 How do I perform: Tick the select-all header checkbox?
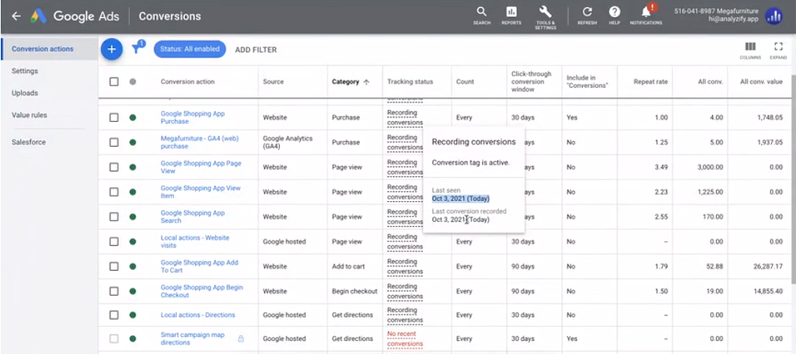113,82
